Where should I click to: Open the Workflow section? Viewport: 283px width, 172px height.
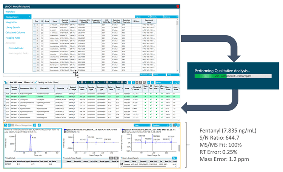(11, 12)
